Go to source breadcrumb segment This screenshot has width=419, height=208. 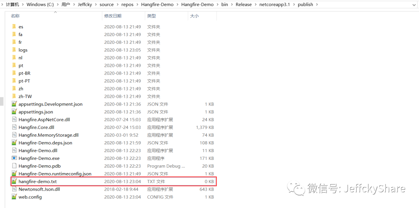coord(107,5)
